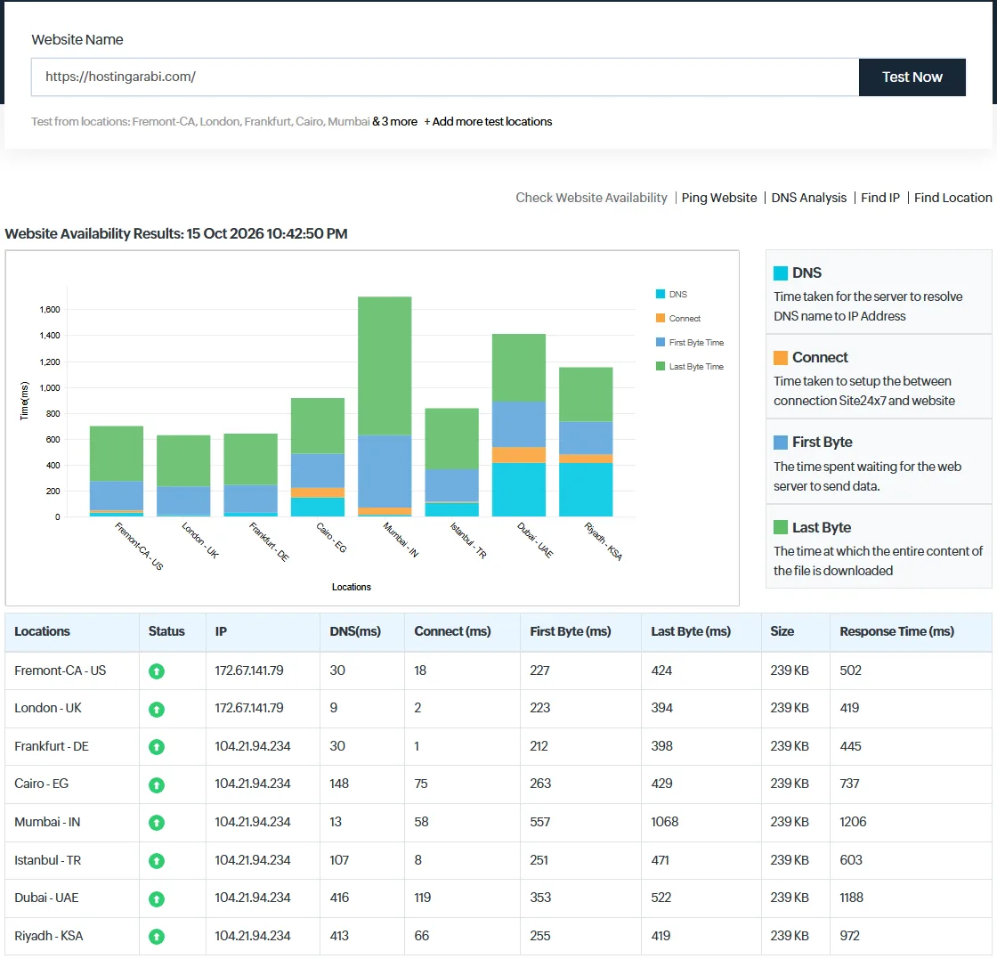This screenshot has width=997, height=959.
Task: Click the green up-status icon for Cairo - EG
Action: click(157, 784)
